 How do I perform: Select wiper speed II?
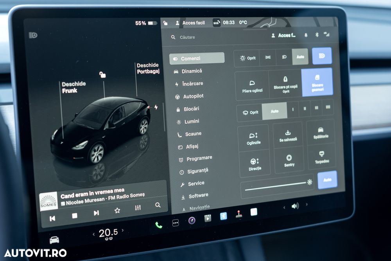pos(305,108)
